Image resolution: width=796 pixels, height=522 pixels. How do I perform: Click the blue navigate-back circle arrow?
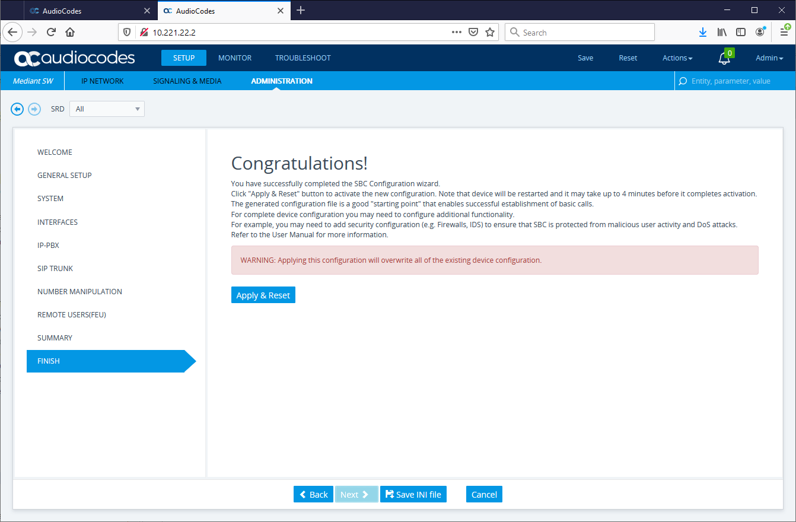point(17,109)
